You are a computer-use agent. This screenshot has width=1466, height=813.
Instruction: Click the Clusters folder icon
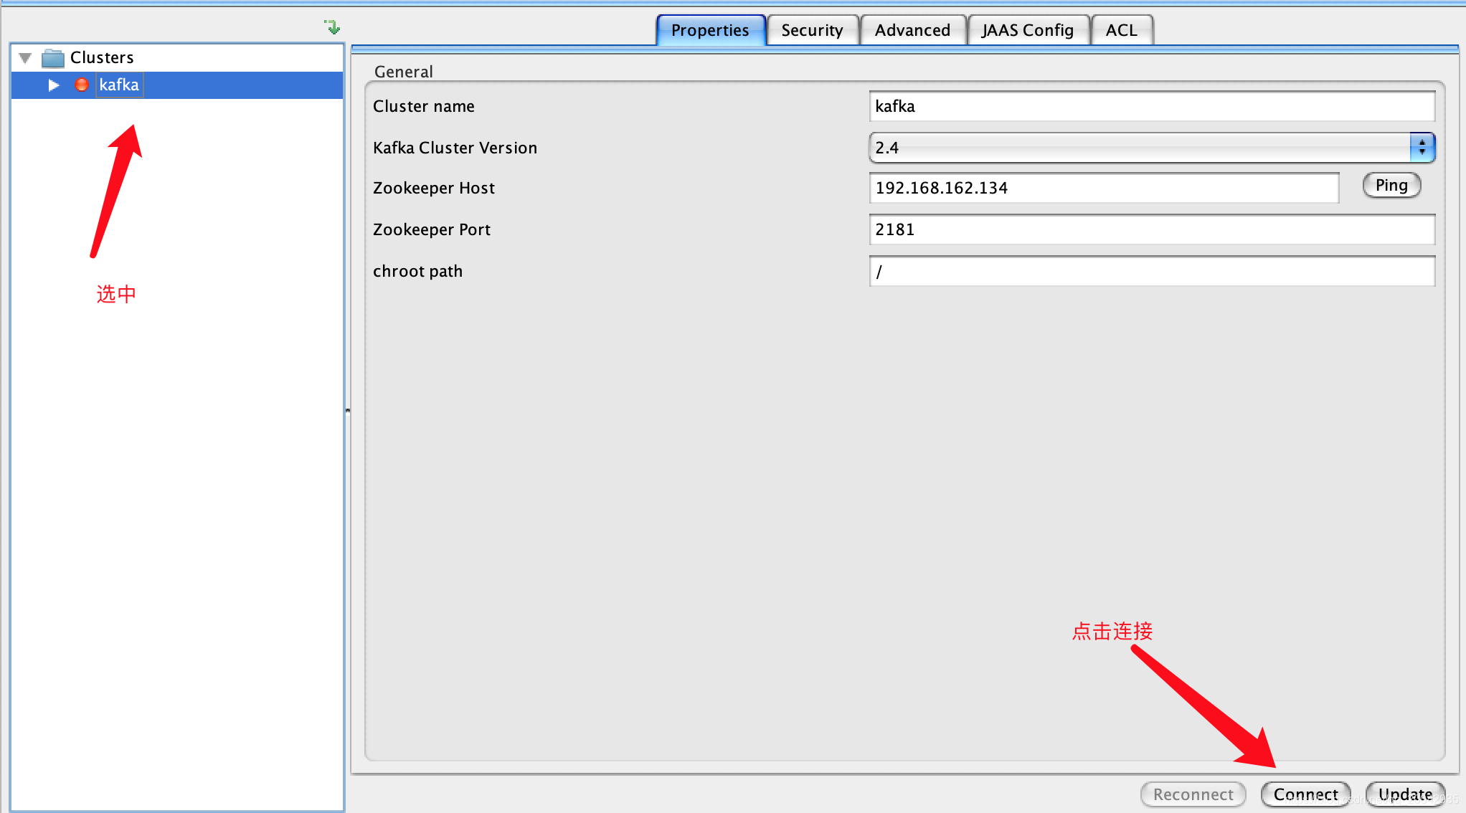(52, 57)
